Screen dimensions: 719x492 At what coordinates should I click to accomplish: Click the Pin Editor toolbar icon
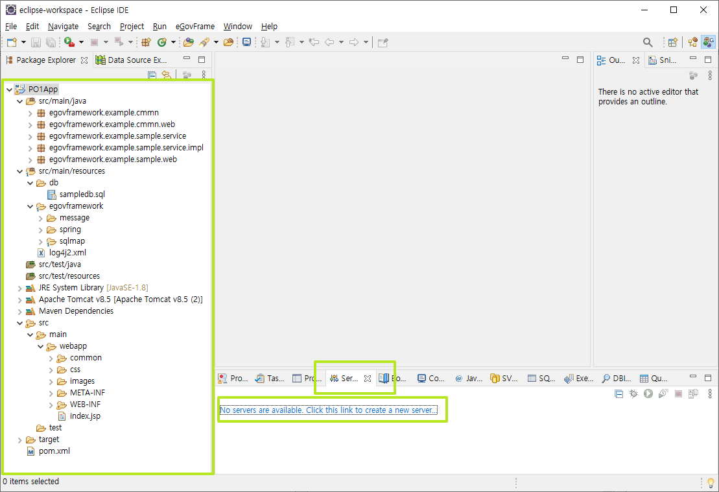point(383,42)
